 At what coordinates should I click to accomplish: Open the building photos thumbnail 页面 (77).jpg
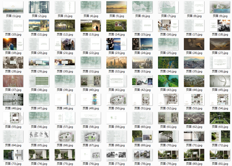[x=116, y=155]
